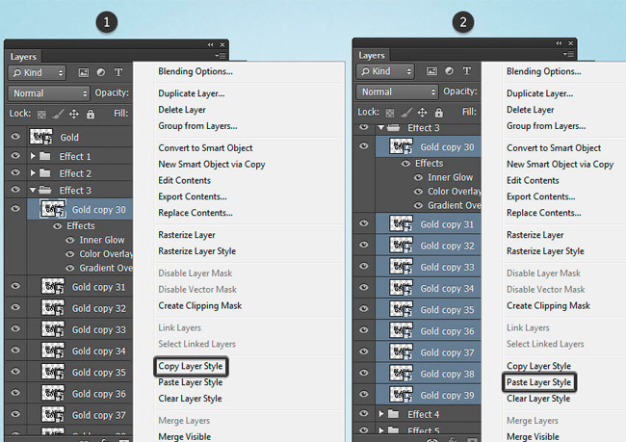This screenshot has width=626, height=442.
Task: Choose Export Contents in menu 1
Action: [x=193, y=196]
